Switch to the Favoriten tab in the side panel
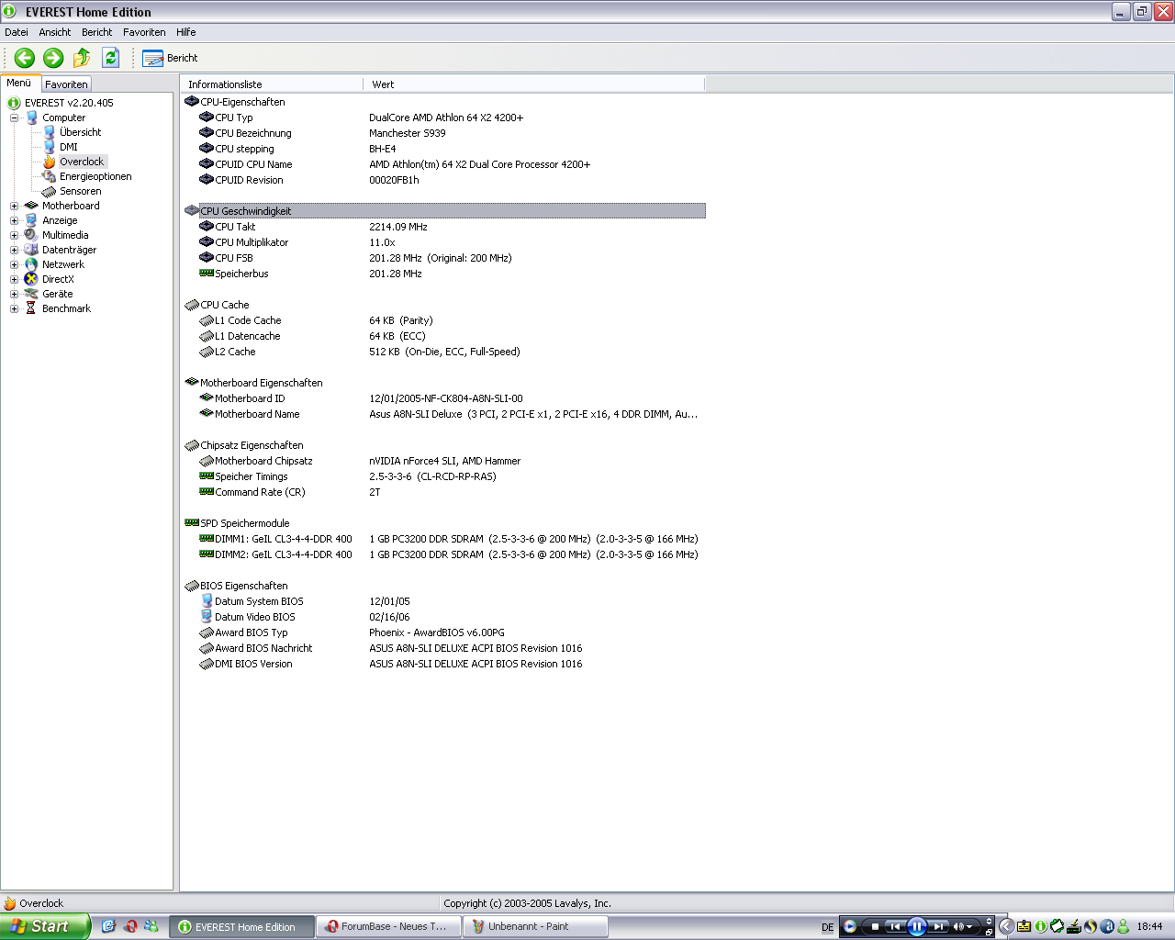Image resolution: width=1175 pixels, height=940 pixels. pos(66,84)
